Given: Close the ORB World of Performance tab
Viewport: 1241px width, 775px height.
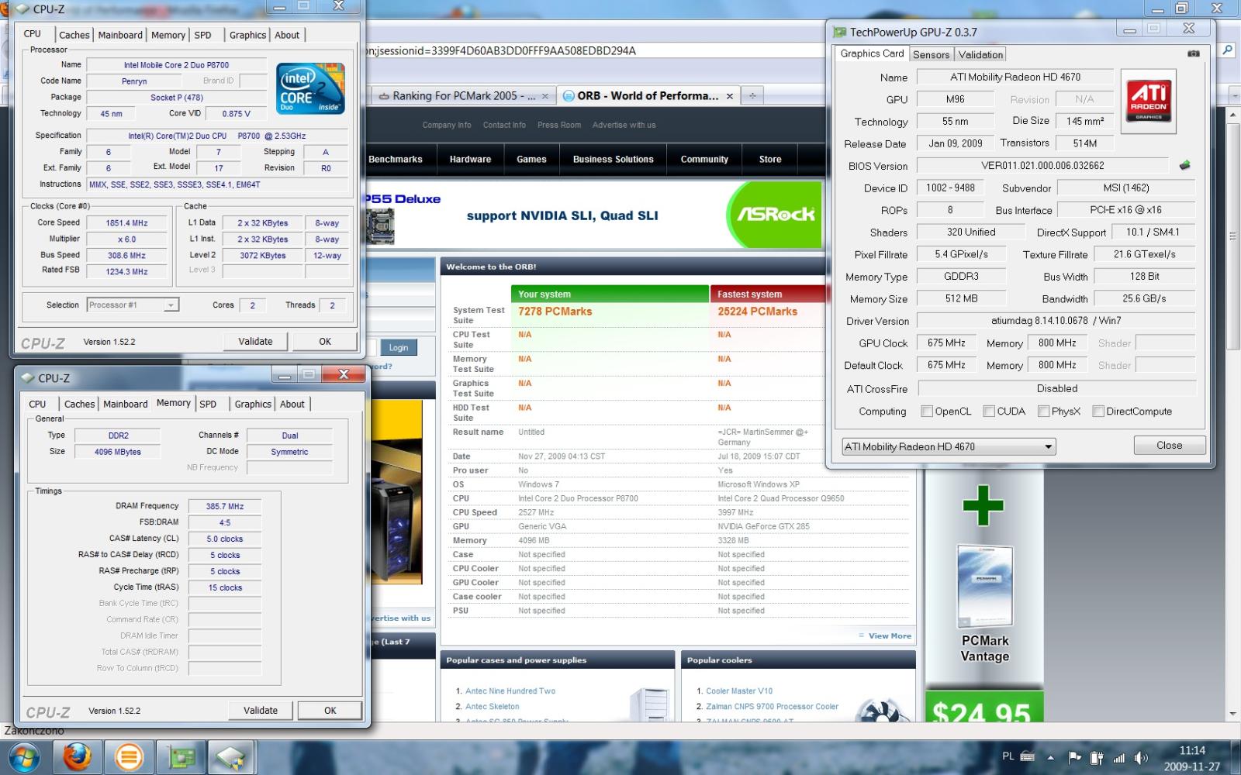Looking at the screenshot, I should [730, 96].
